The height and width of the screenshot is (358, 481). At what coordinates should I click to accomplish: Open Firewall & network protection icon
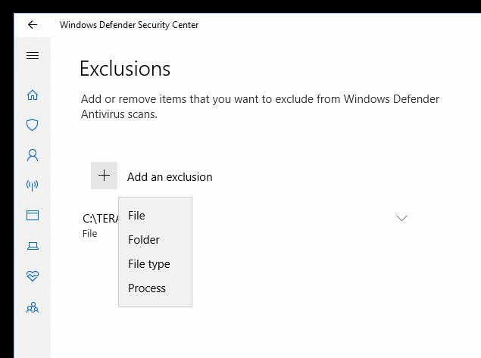pos(32,185)
